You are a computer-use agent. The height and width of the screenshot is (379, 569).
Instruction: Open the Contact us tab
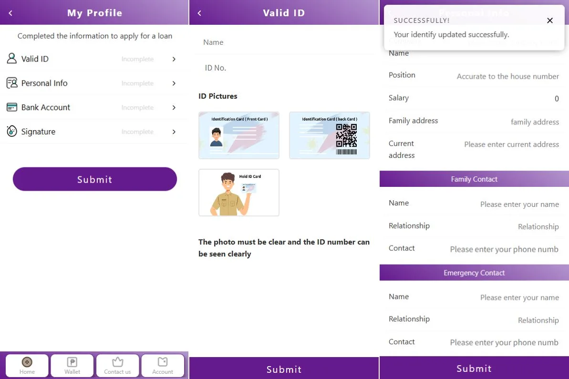point(118,366)
